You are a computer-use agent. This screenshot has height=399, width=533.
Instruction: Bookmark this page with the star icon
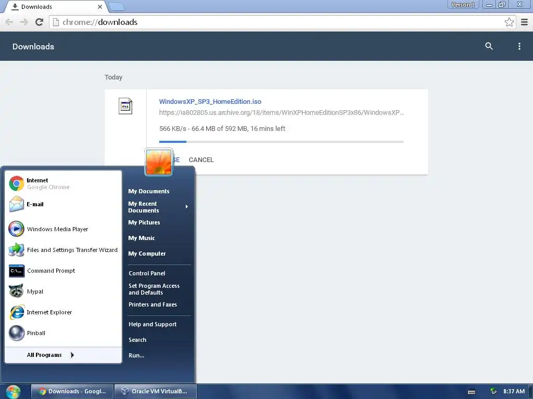509,22
